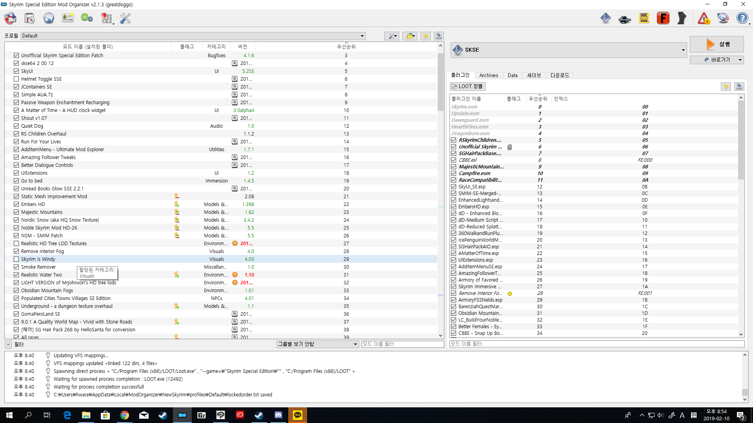This screenshot has height=423, width=753.
Task: Uncheck the Embers HD mod
Action: pos(16,204)
